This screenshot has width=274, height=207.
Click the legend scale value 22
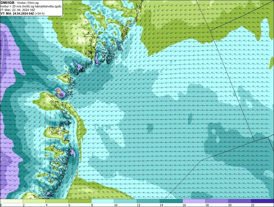[253, 205]
